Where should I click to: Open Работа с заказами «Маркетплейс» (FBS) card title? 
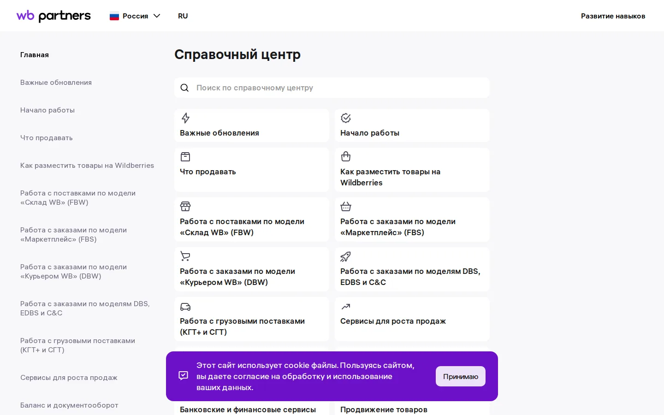tap(398, 227)
